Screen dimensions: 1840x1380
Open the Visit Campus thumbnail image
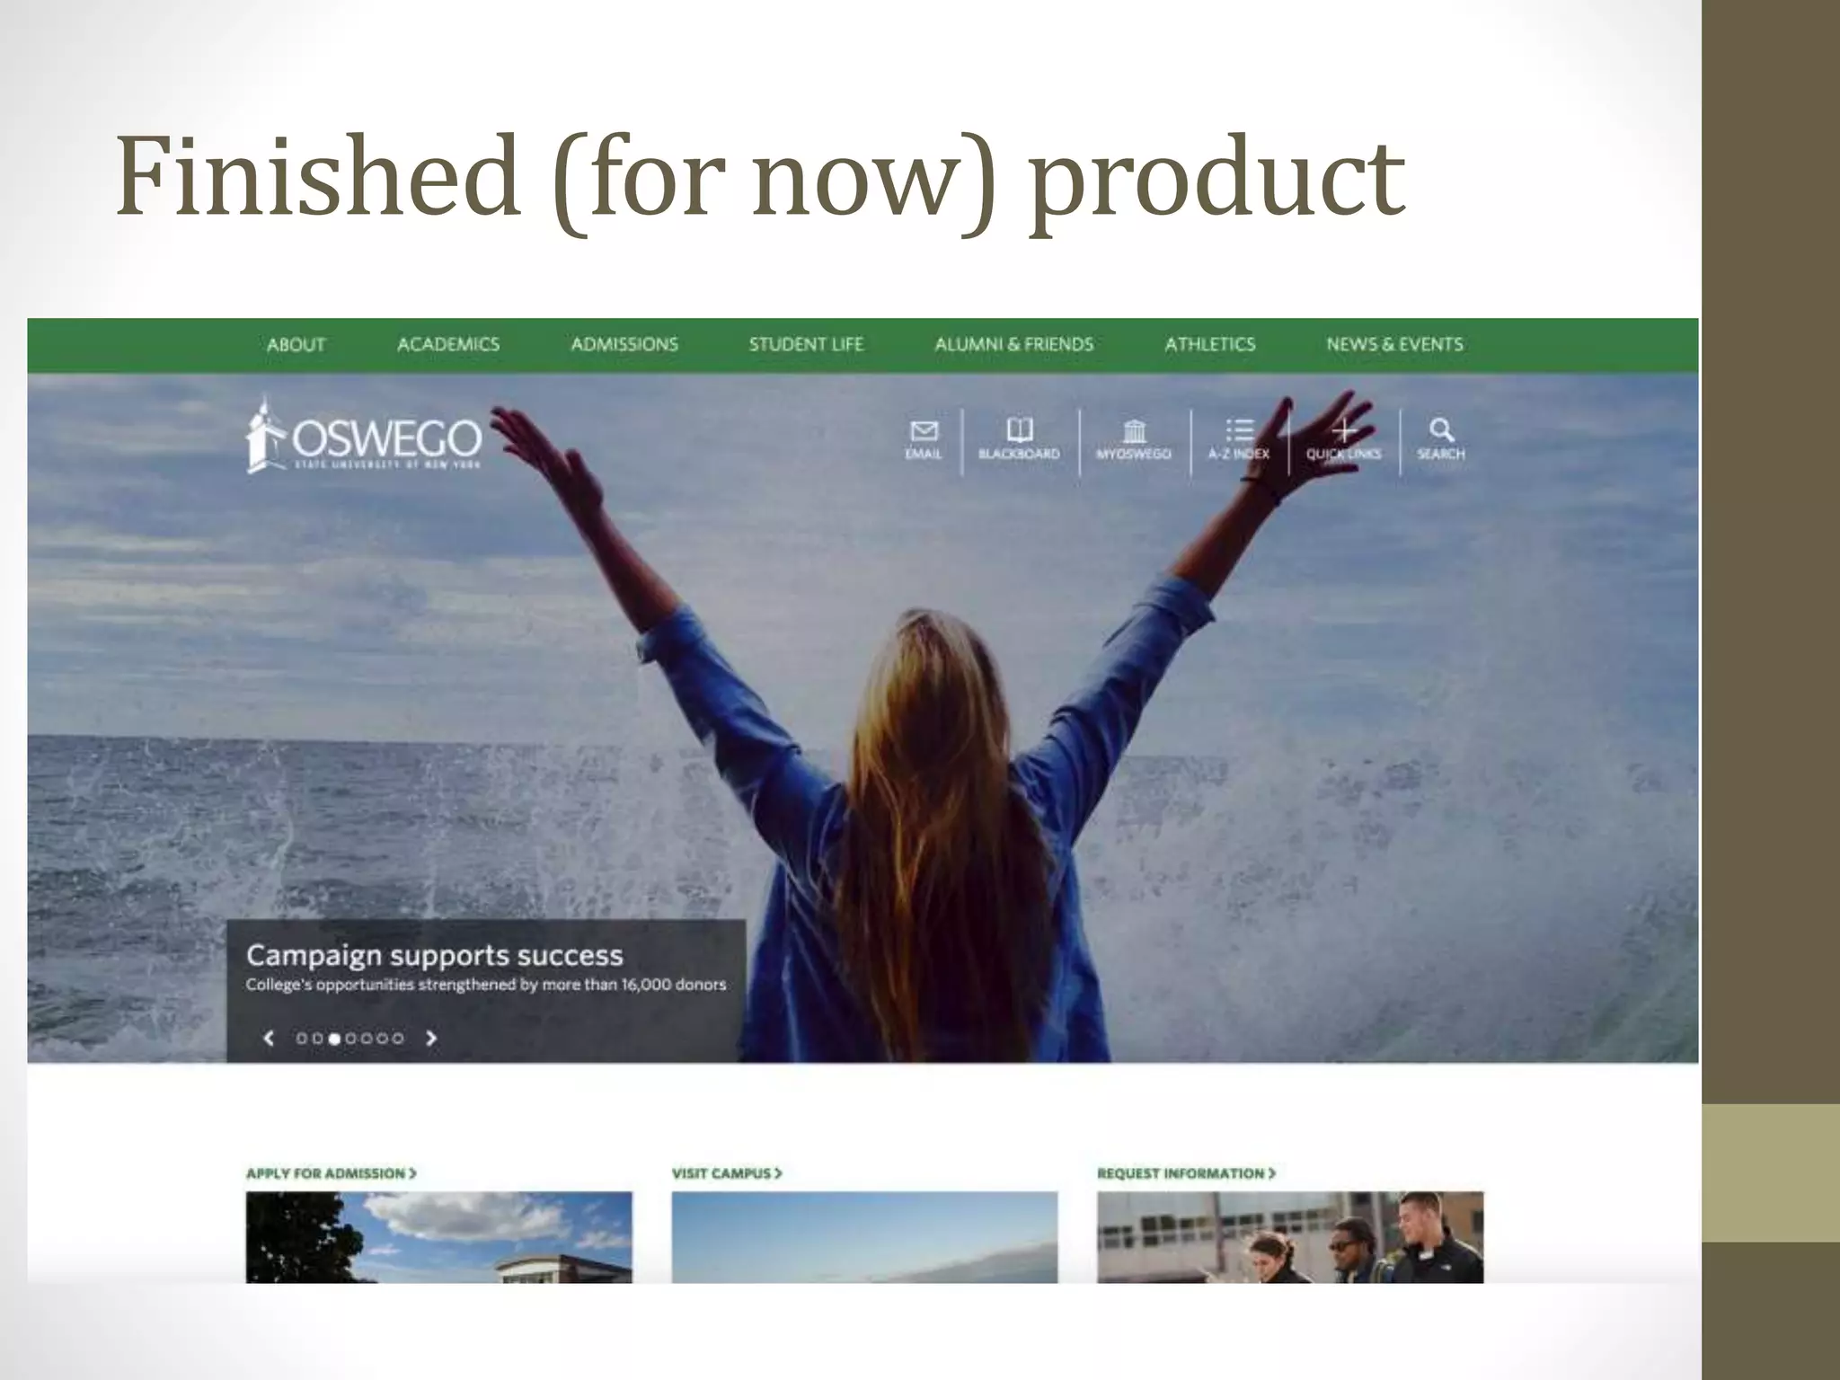pyautogui.click(x=864, y=1236)
